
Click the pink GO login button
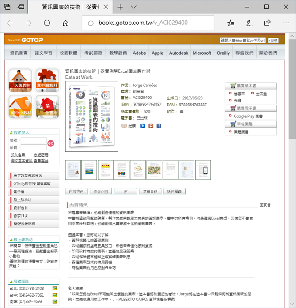51,143
